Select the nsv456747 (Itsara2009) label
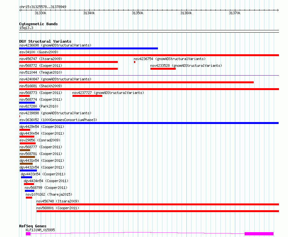The image size is (288, 237). point(41,59)
